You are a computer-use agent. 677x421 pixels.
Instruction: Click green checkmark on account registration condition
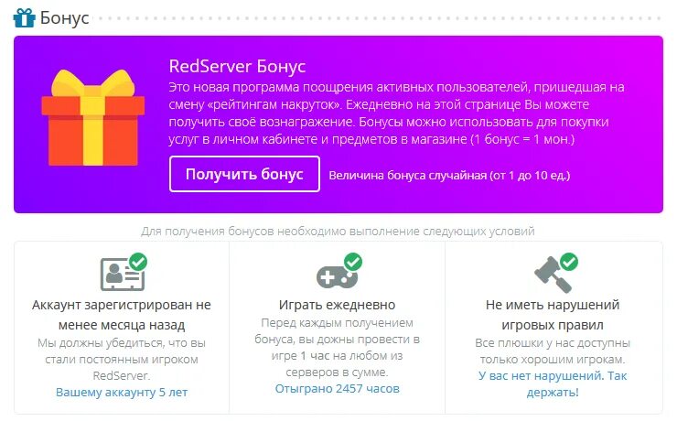click(138, 262)
